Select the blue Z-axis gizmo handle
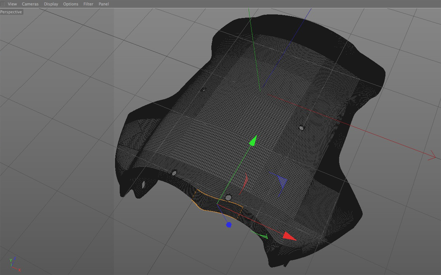Screen dimensions: 441x275 tap(229, 224)
